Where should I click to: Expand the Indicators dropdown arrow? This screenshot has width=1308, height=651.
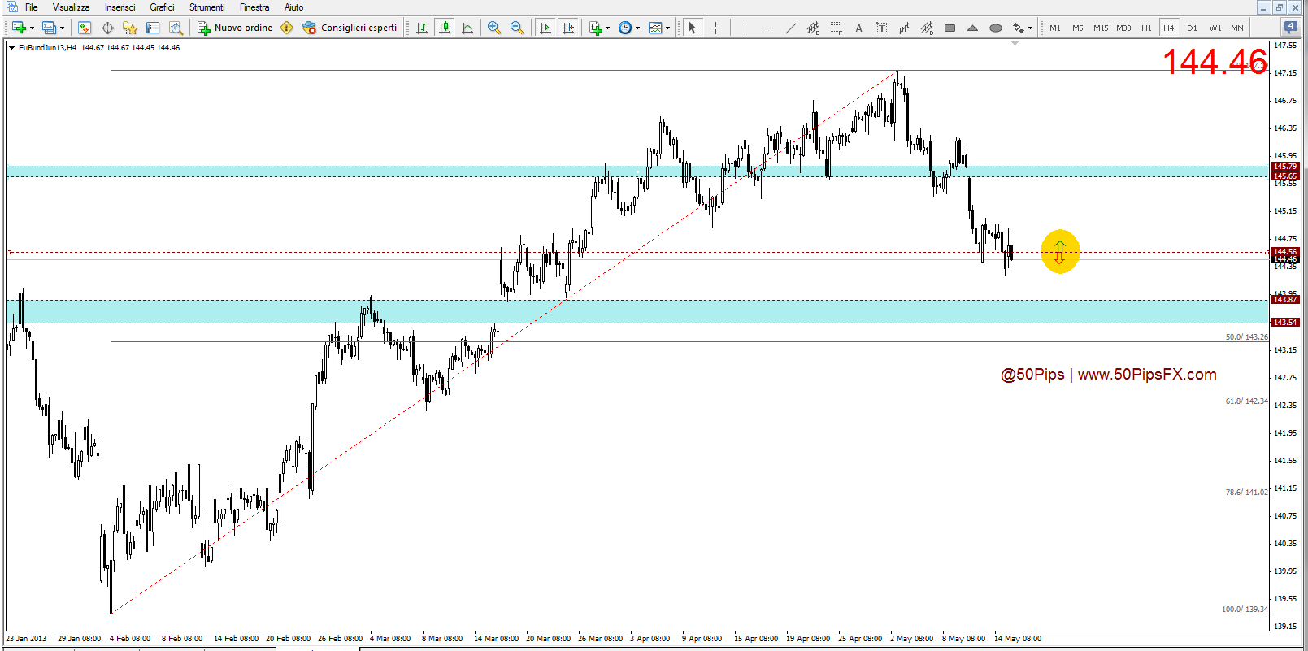point(607,28)
